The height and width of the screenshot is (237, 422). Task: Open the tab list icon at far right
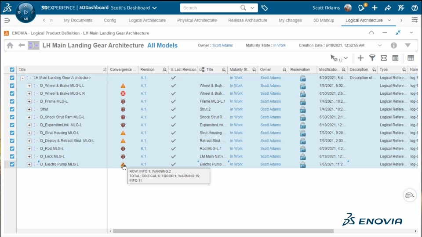[415, 20]
